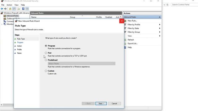Open the View menu in menu bar
This screenshot has height=111, width=198.
click(x=16, y=5)
